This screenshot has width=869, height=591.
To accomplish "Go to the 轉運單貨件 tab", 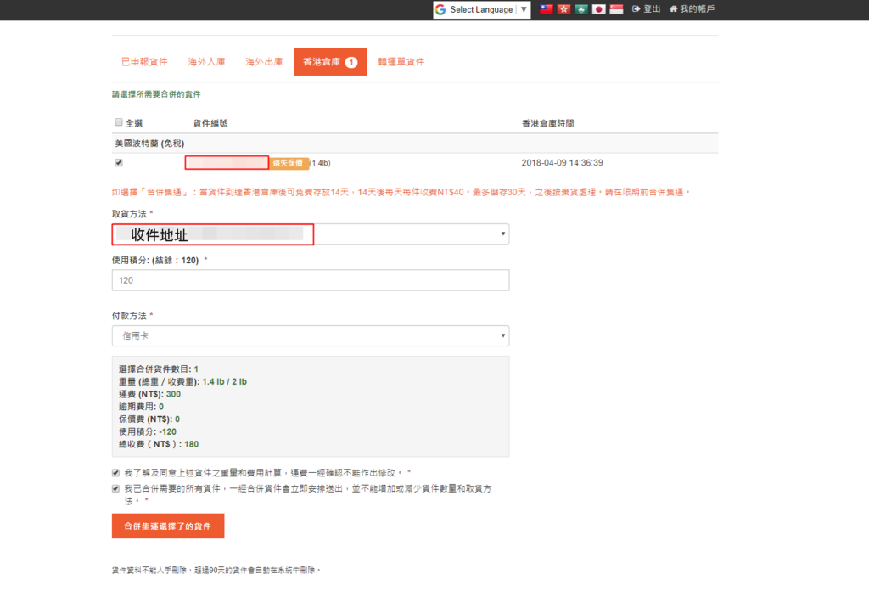I will [x=401, y=62].
